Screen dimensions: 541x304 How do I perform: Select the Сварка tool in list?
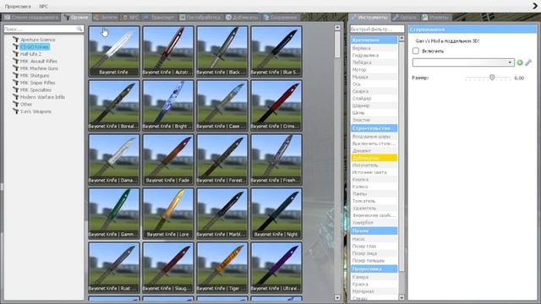coord(374,91)
